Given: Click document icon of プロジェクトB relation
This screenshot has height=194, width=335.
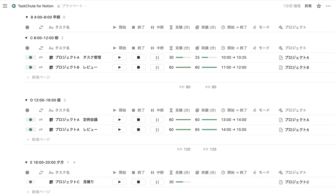Looking at the screenshot, I should coord(281,67).
